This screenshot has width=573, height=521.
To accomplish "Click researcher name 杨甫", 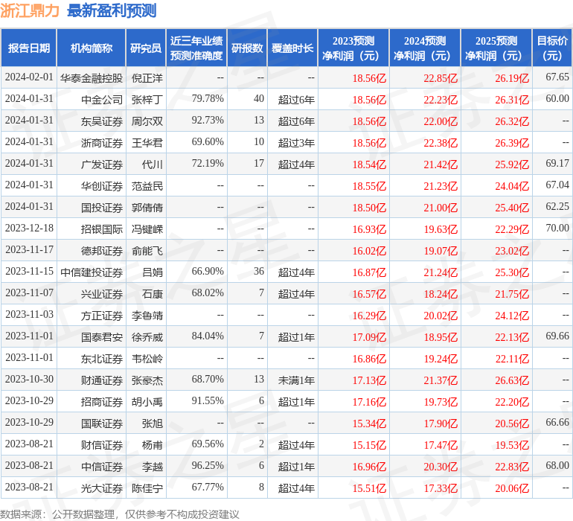I will 153,444.
